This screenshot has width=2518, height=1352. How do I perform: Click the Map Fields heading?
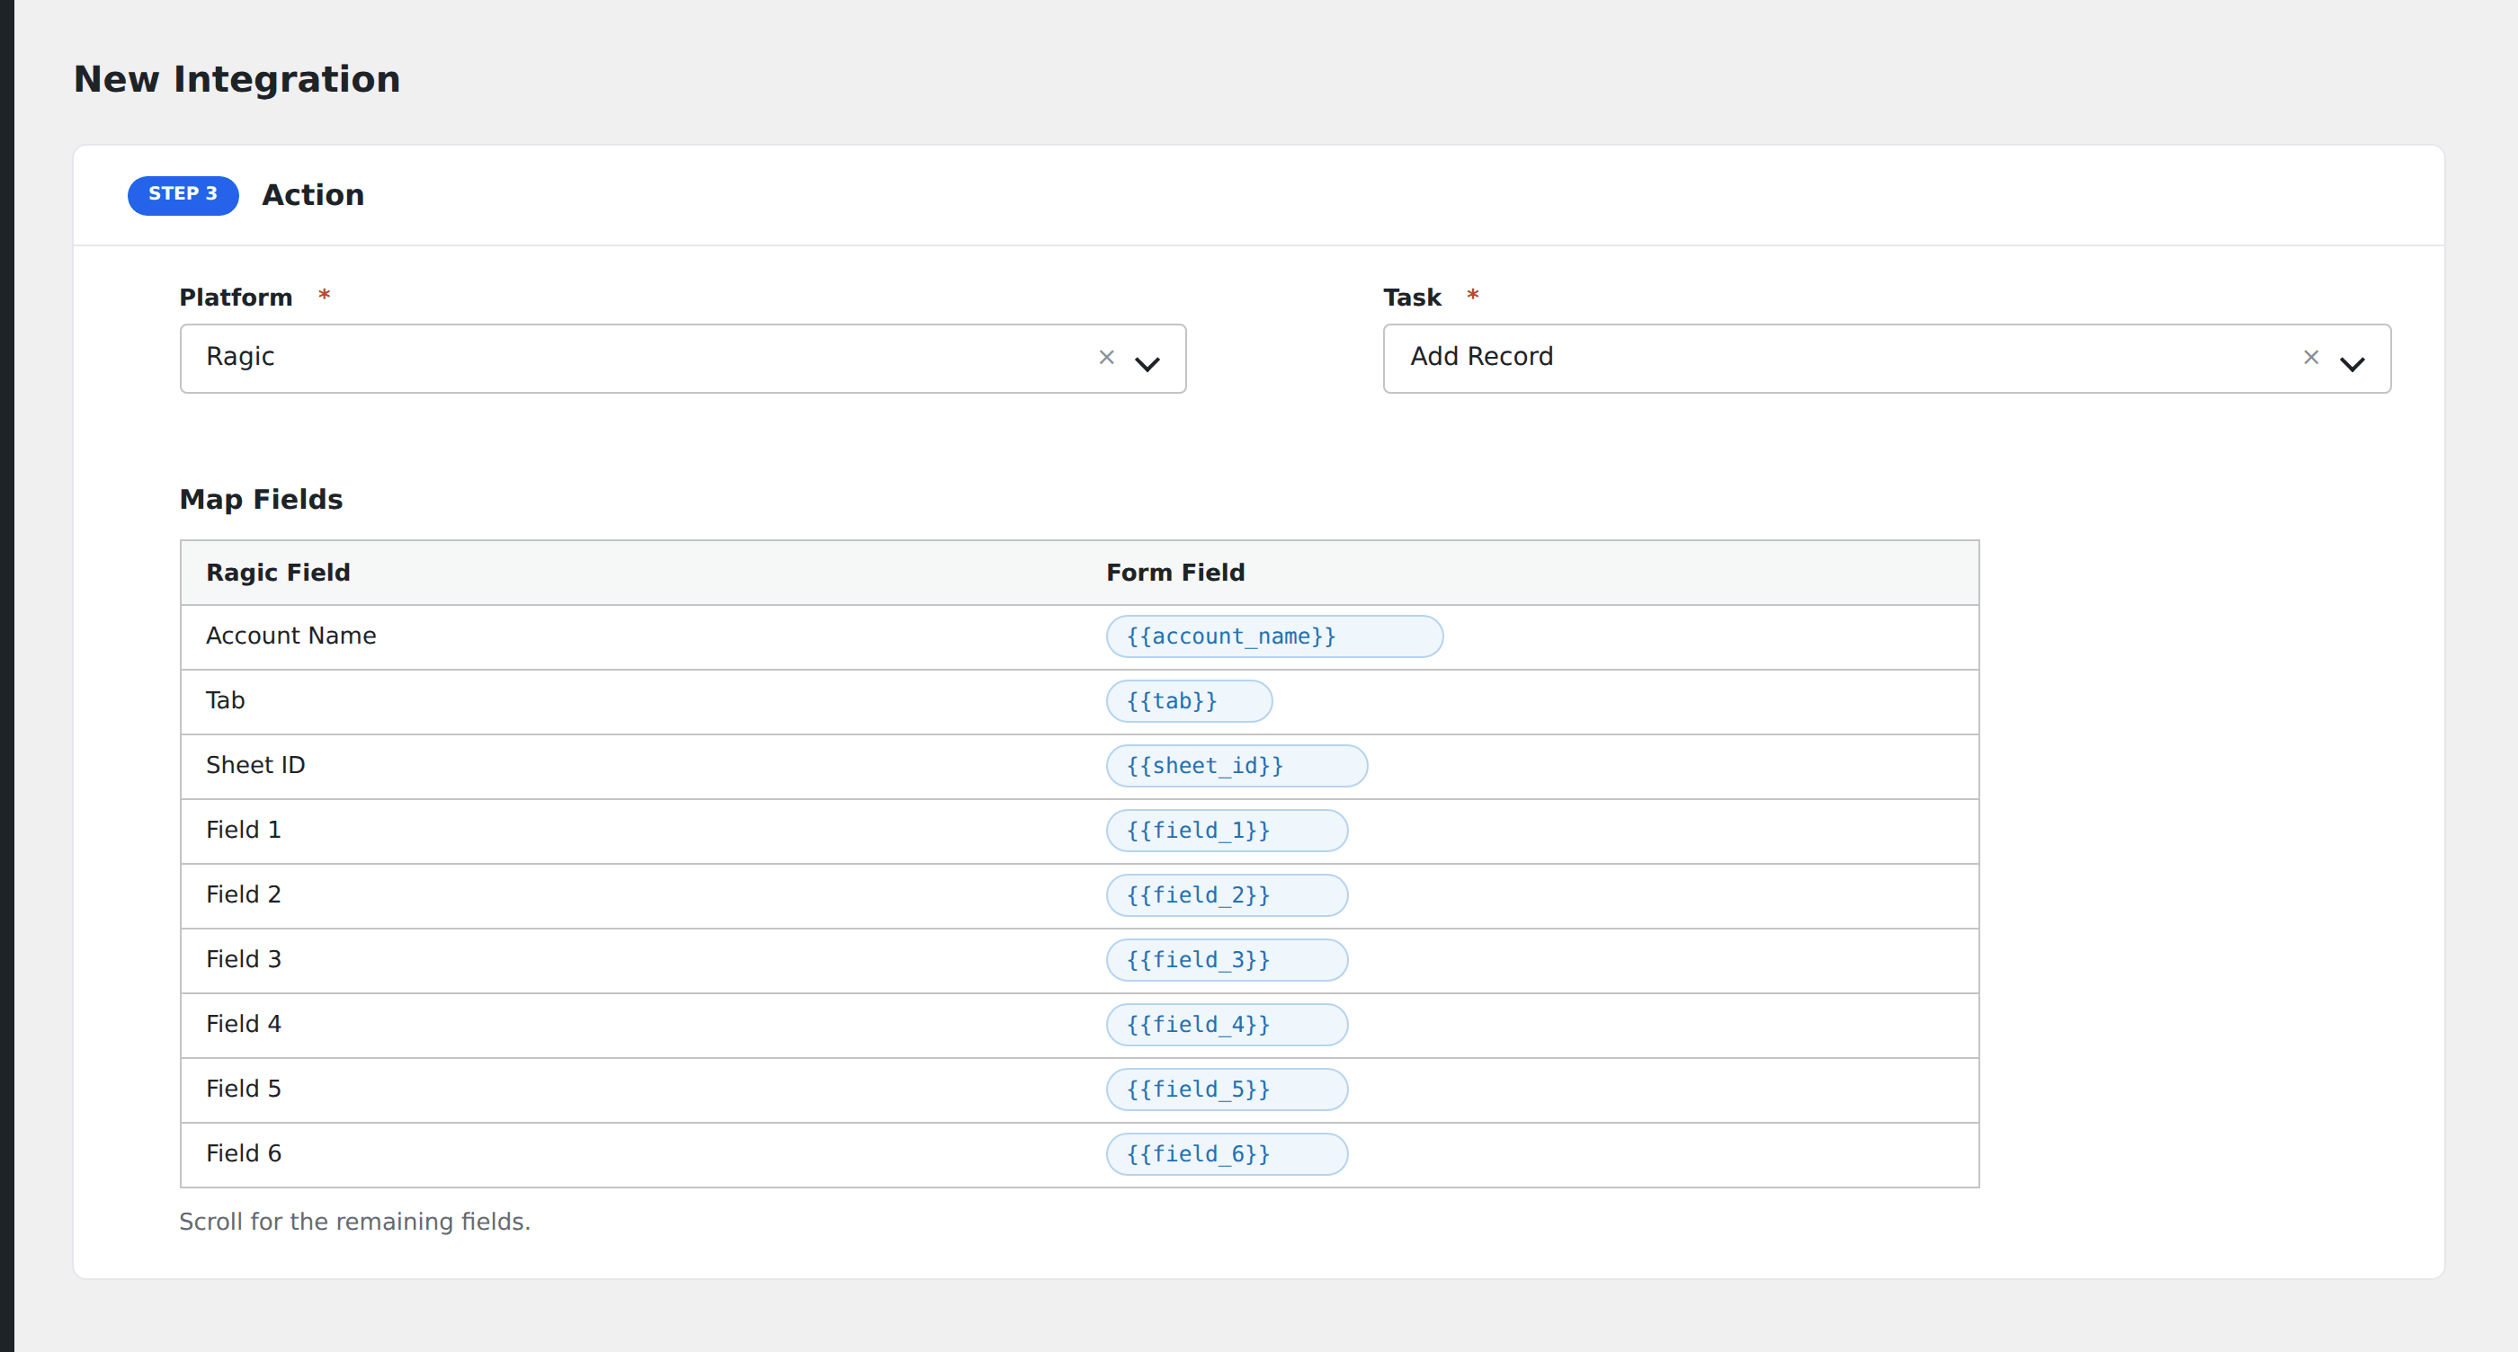261,499
